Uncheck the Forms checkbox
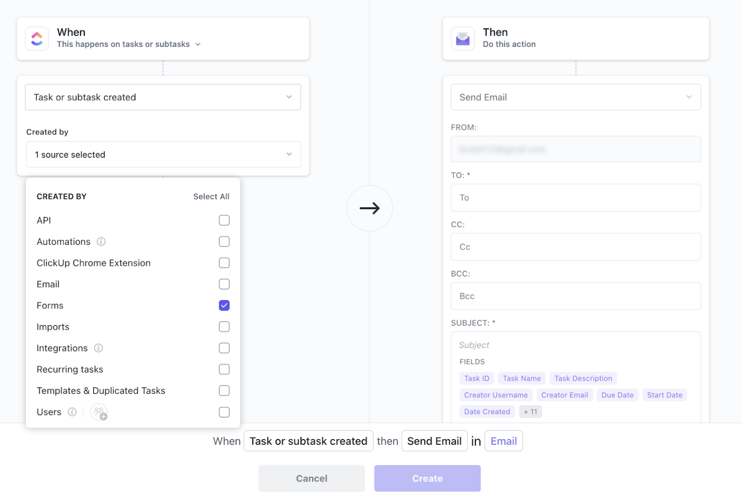 click(x=224, y=305)
